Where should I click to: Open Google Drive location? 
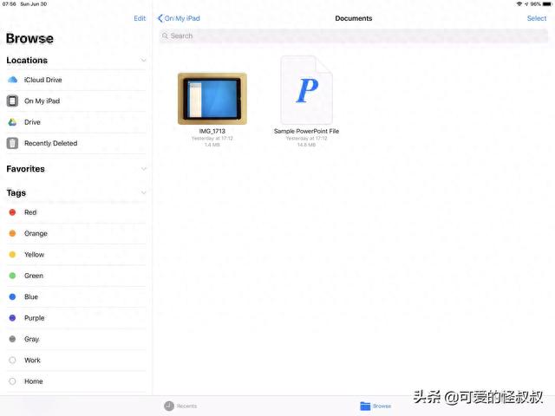click(32, 122)
